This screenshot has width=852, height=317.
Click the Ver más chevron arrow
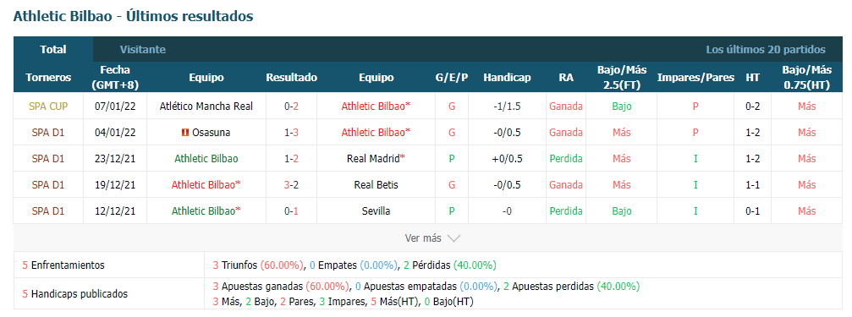[x=453, y=238]
